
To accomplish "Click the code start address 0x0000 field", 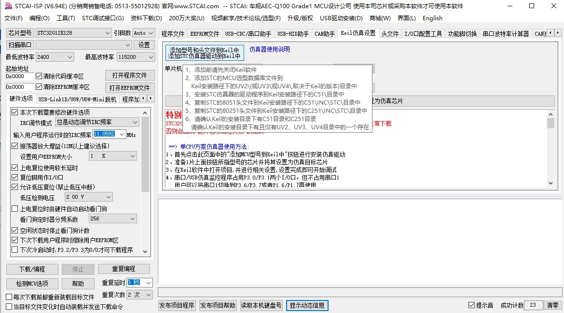I will [x=19, y=76].
